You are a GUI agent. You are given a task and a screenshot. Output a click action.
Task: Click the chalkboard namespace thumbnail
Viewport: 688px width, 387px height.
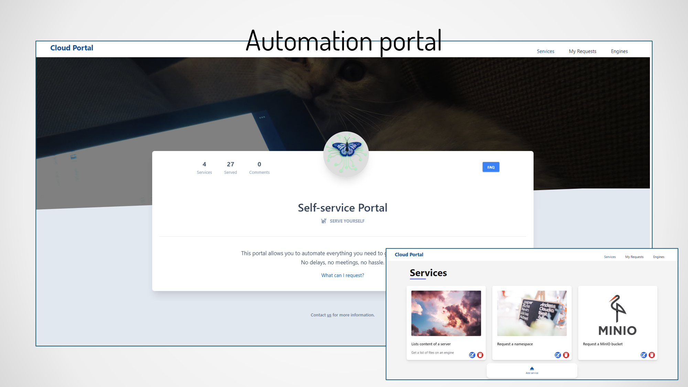point(532,313)
